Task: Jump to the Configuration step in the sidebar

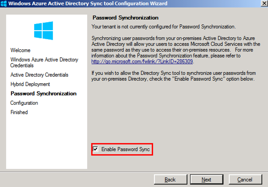Action: pos(24,103)
